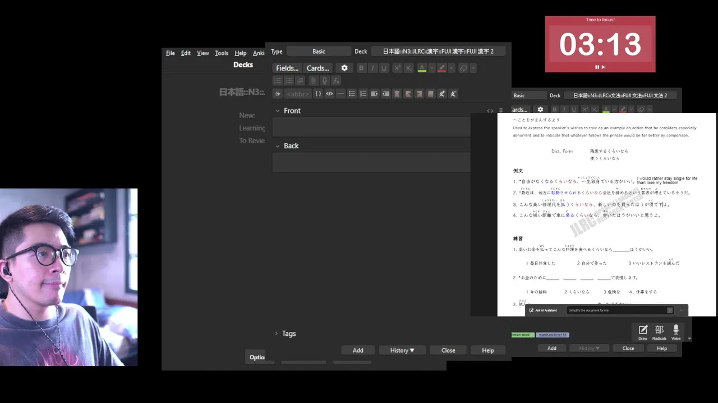718x403 pixels.
Task: Outdent text using the outdent icon
Action: coord(385,93)
